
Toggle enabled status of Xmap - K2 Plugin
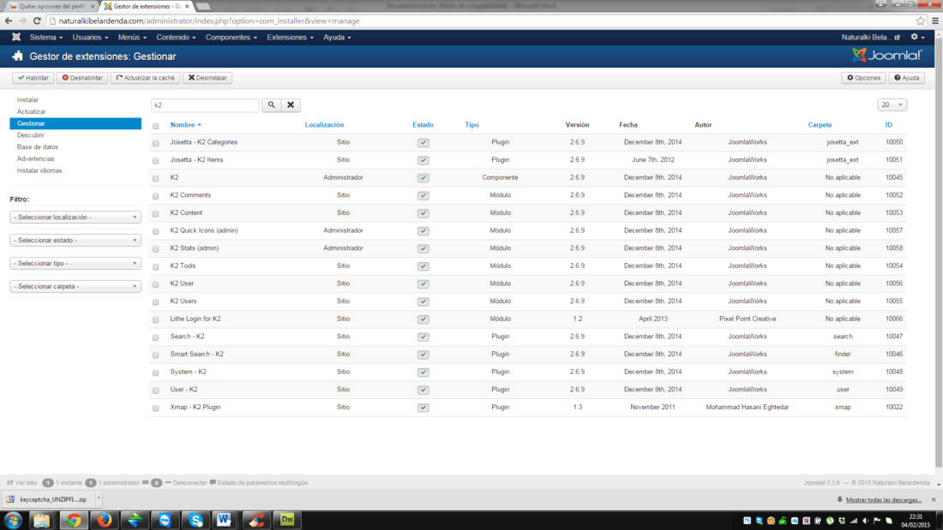click(423, 408)
